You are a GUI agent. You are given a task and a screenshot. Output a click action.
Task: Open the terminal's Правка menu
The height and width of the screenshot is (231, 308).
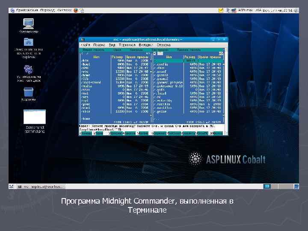click(x=99, y=45)
